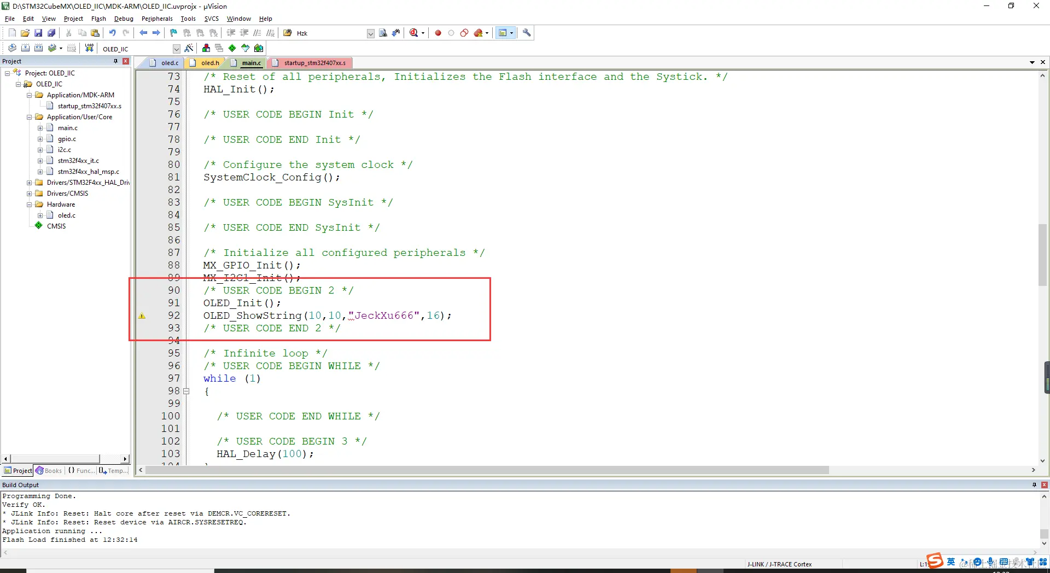Image resolution: width=1050 pixels, height=573 pixels.
Task: Start the debug session
Action: [414, 33]
